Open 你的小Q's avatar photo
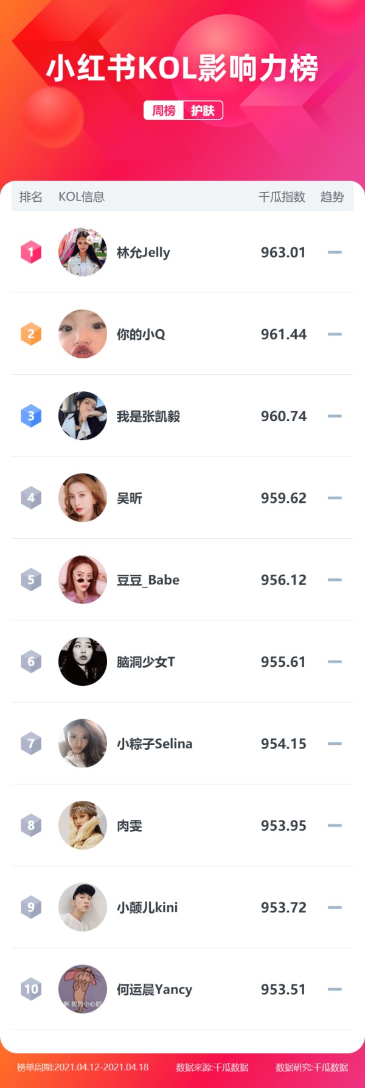Image resolution: width=365 pixels, height=1088 pixels. 83,334
